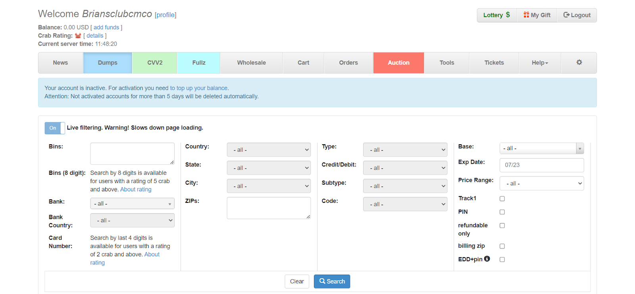Go to the News tab
The image size is (635, 294).
coord(60,63)
